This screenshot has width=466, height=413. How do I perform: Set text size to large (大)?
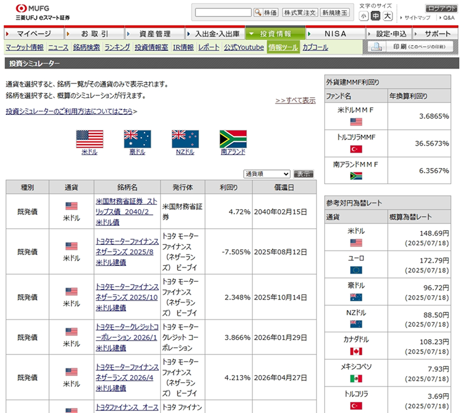pos(387,16)
